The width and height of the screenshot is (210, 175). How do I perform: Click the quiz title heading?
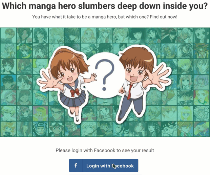click(105, 6)
